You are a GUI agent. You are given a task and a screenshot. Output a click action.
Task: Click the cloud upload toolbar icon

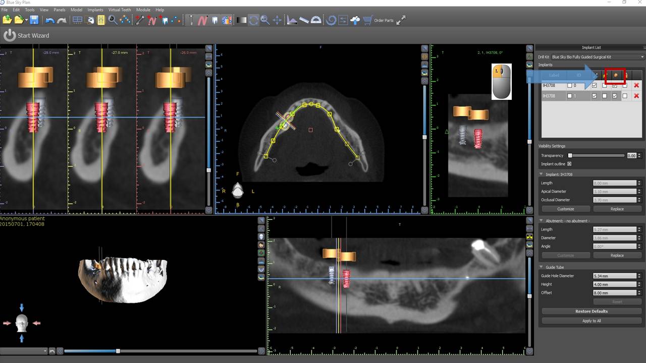pyautogui.click(x=355, y=20)
